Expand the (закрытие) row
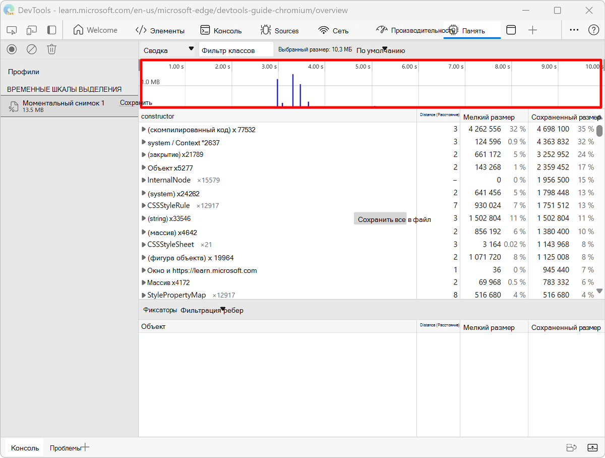 144,155
